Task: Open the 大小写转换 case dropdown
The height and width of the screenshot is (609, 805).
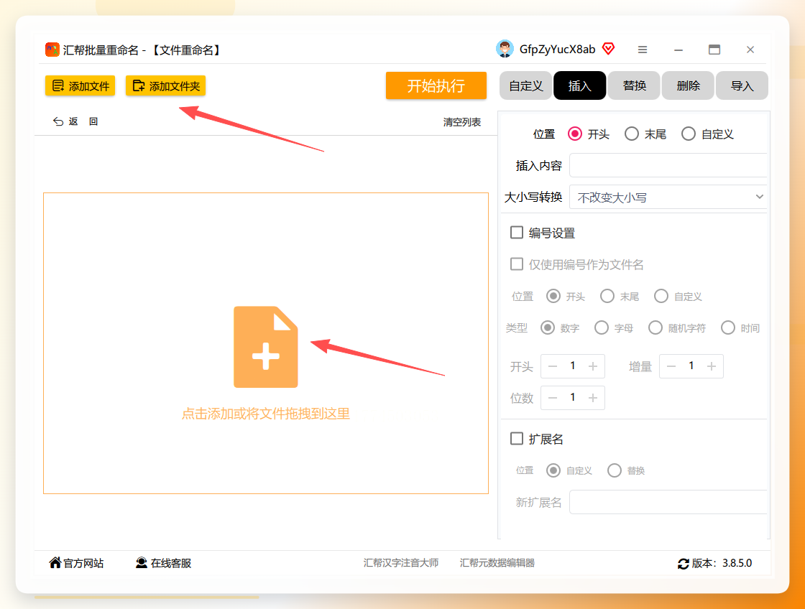Action: (x=668, y=197)
